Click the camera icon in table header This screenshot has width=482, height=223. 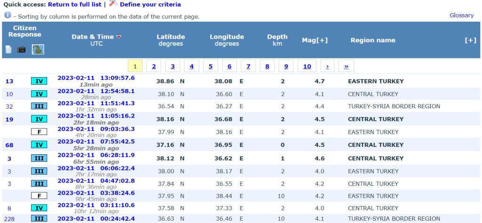[x=22, y=49]
